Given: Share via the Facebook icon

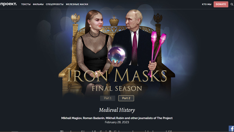Looking at the screenshot, I should [231, 129].
